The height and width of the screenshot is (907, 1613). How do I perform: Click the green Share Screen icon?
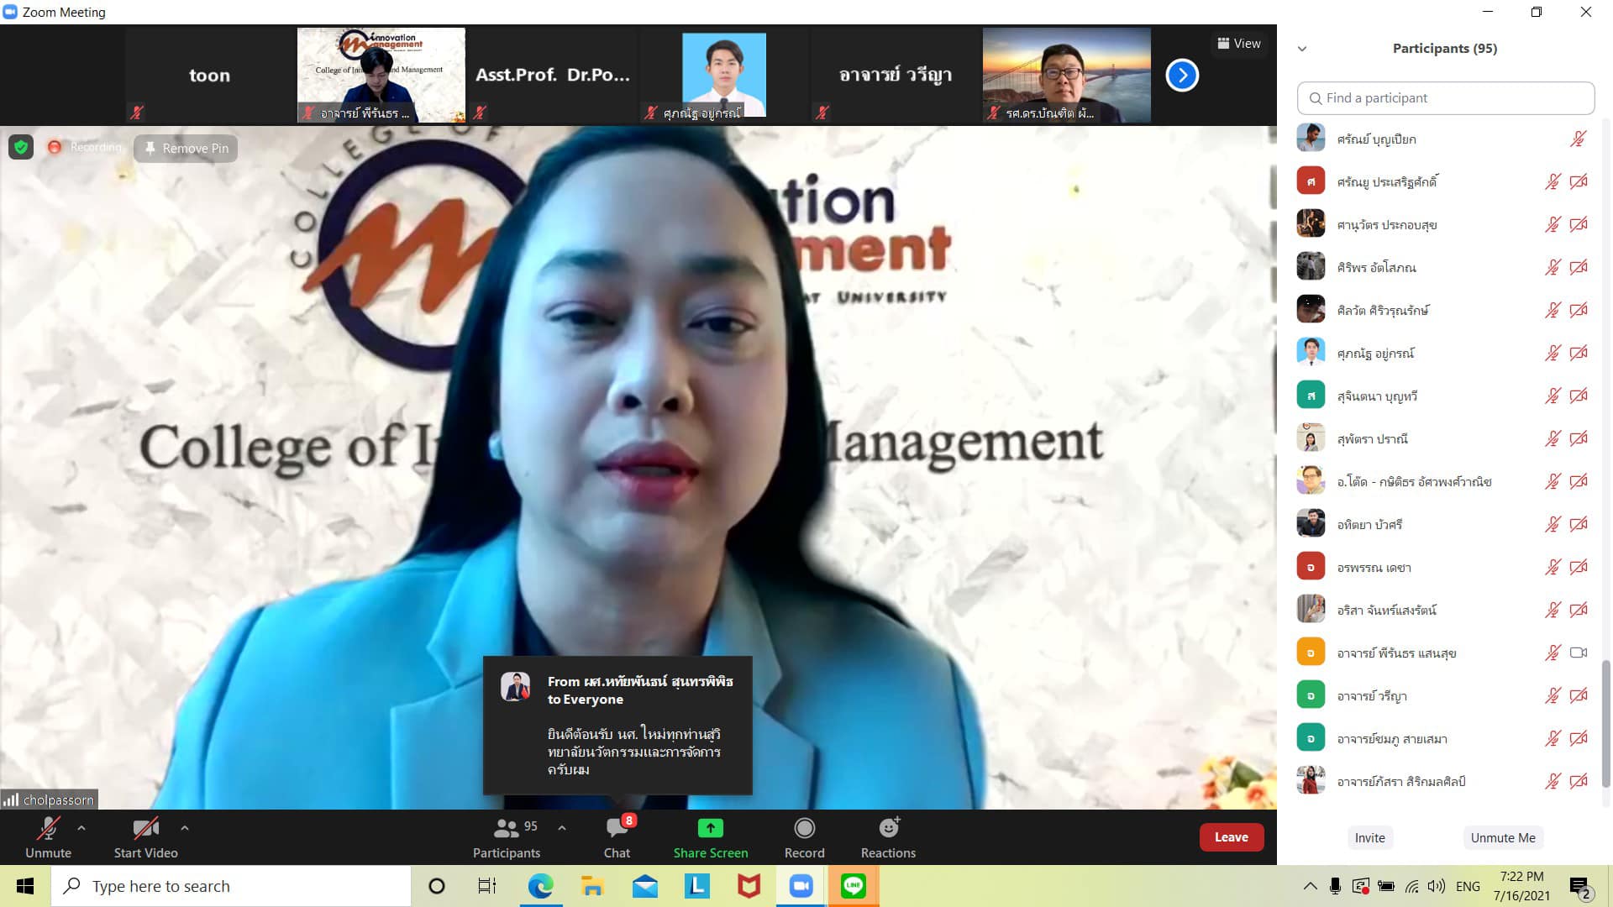[x=710, y=829]
